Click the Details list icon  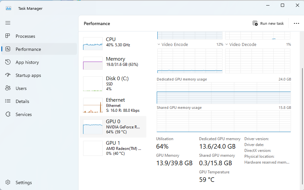(x=8, y=101)
